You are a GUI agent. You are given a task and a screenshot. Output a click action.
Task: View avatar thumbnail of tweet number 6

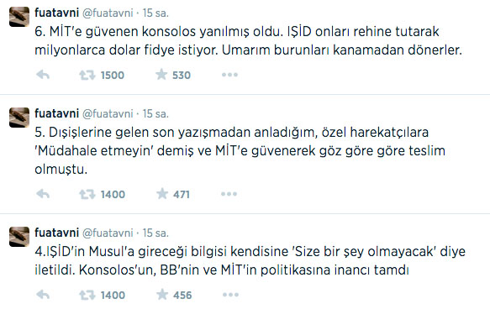click(x=19, y=17)
